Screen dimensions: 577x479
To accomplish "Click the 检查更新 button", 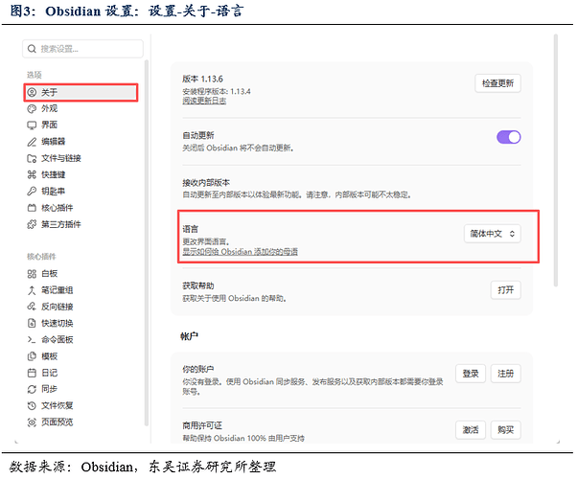I will click(x=497, y=83).
